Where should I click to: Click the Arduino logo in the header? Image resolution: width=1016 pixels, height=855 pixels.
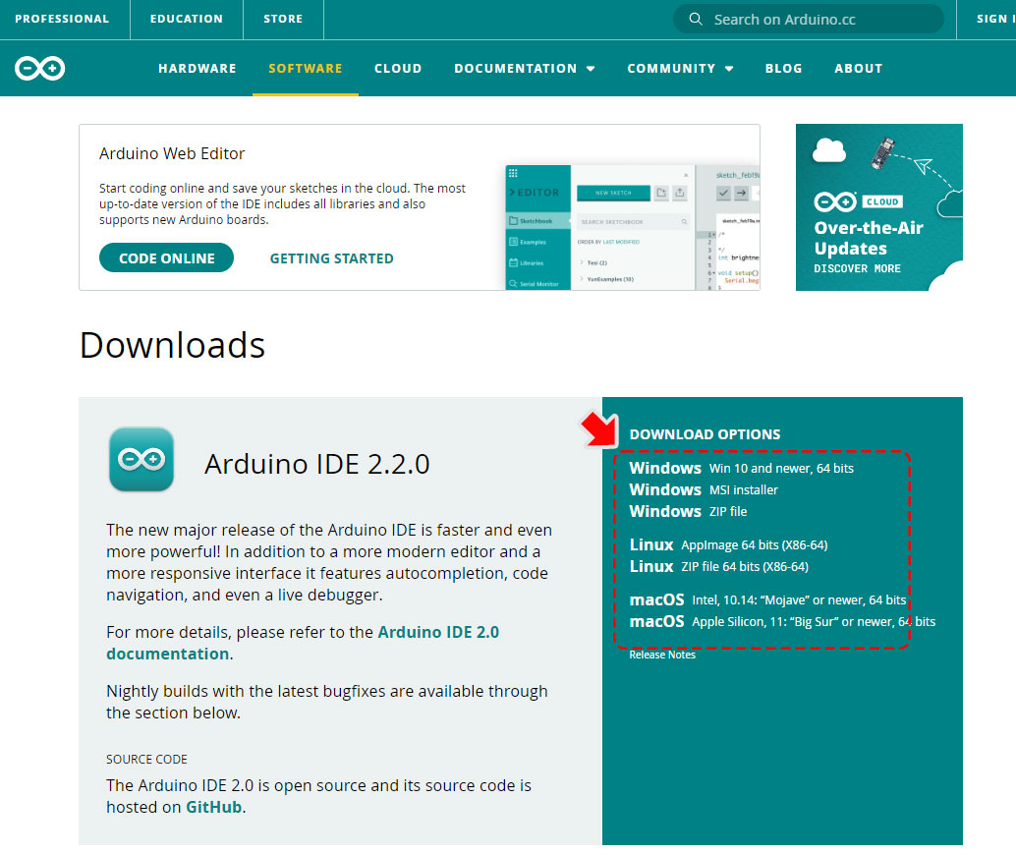tap(39, 68)
